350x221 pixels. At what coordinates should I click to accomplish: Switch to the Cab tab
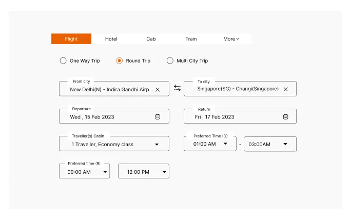(151, 39)
